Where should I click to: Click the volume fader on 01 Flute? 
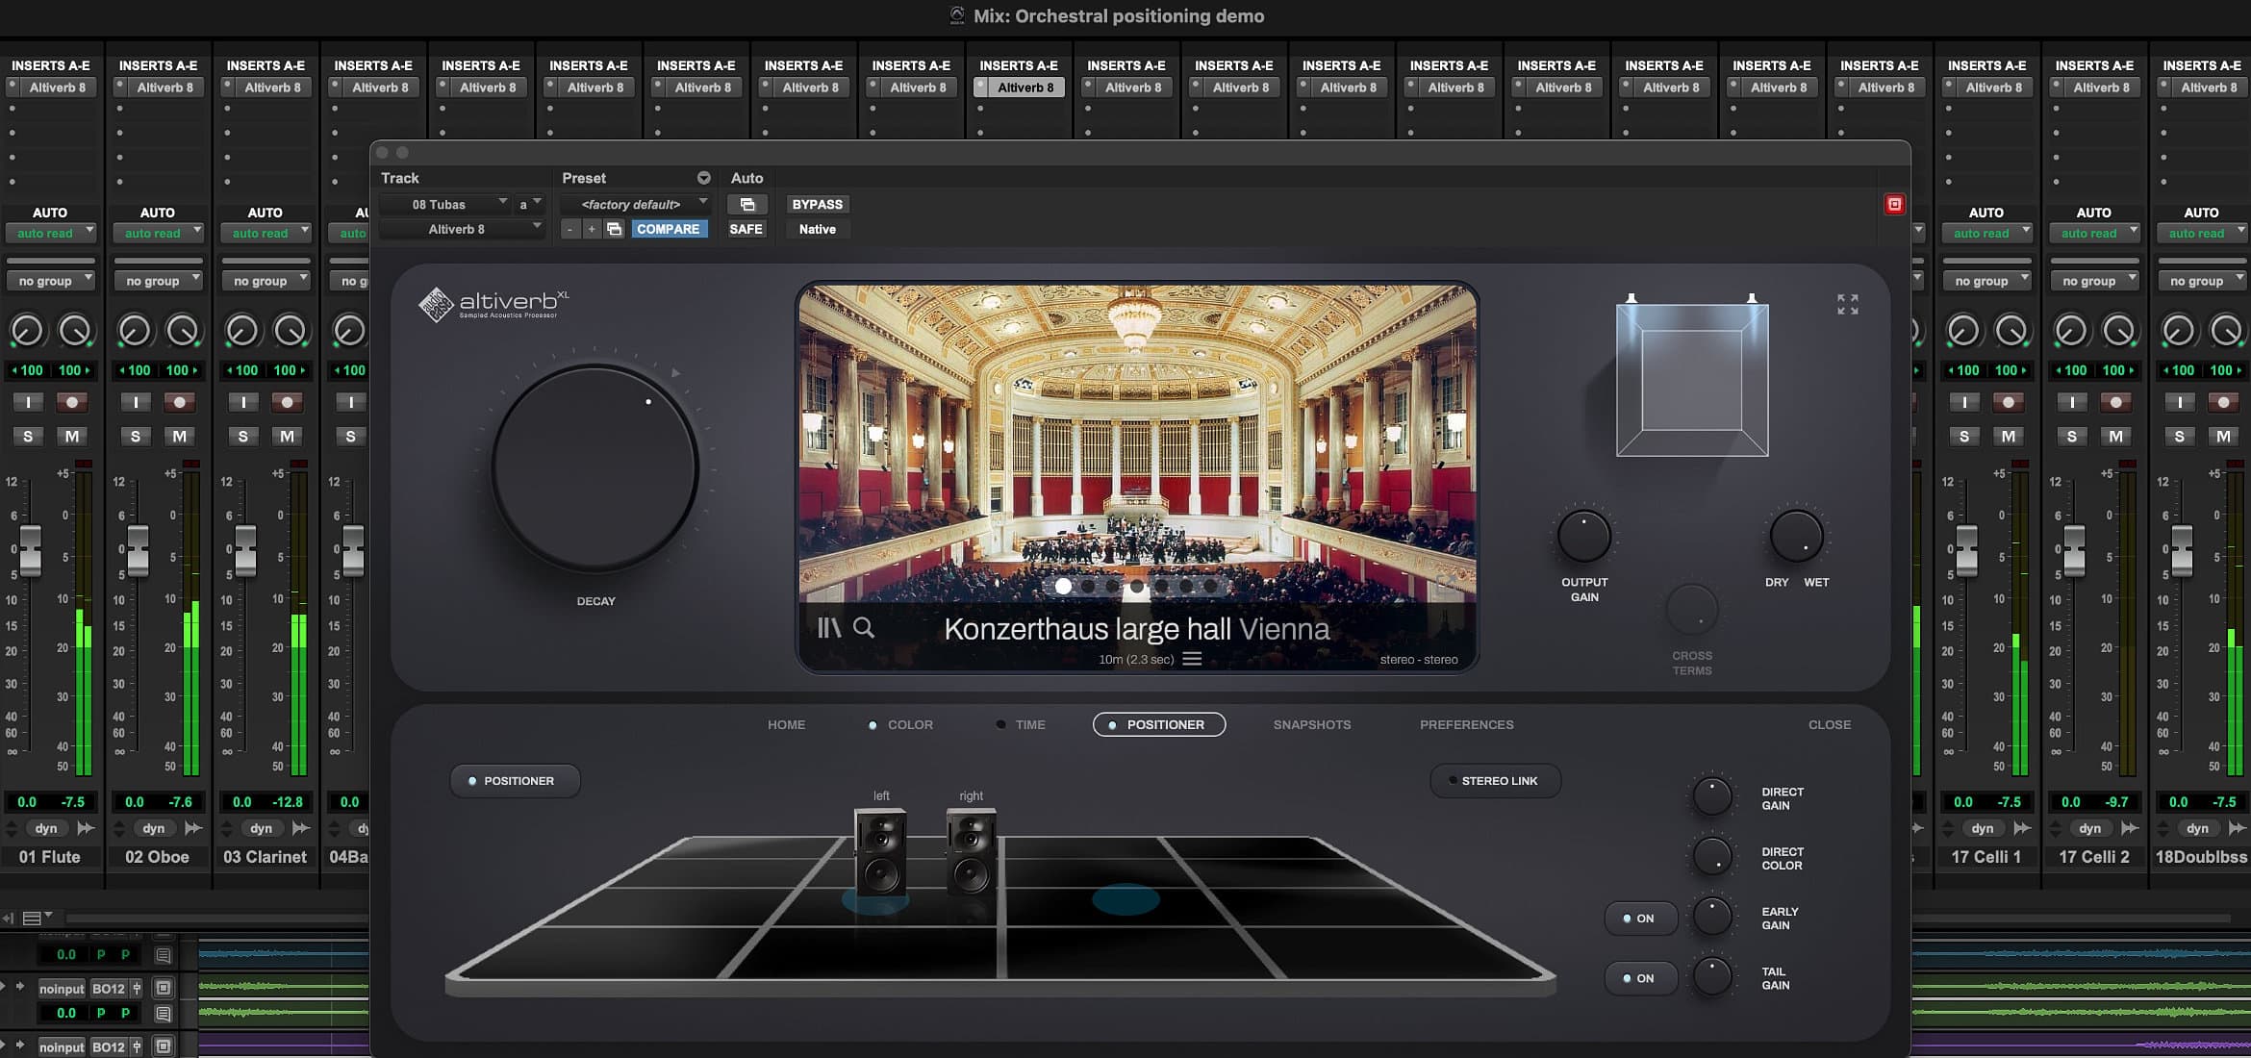click(x=30, y=550)
